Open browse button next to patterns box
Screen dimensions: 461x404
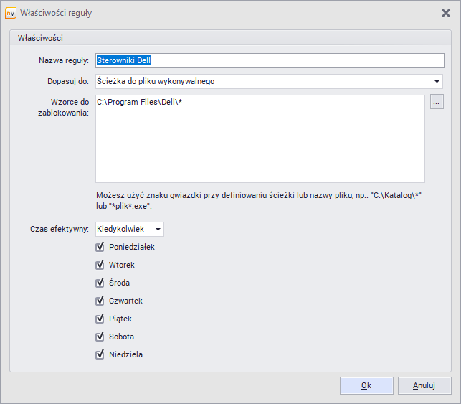[x=437, y=102]
